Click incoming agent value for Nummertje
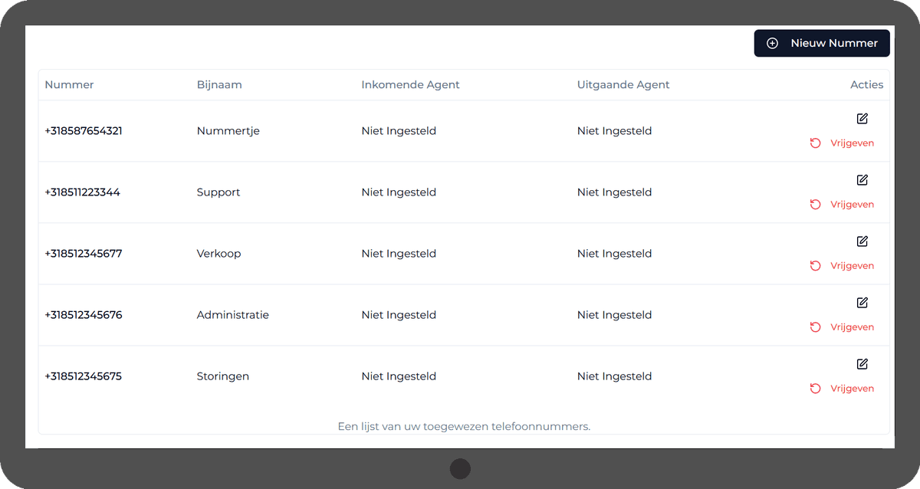The height and width of the screenshot is (489, 920). [x=399, y=131]
